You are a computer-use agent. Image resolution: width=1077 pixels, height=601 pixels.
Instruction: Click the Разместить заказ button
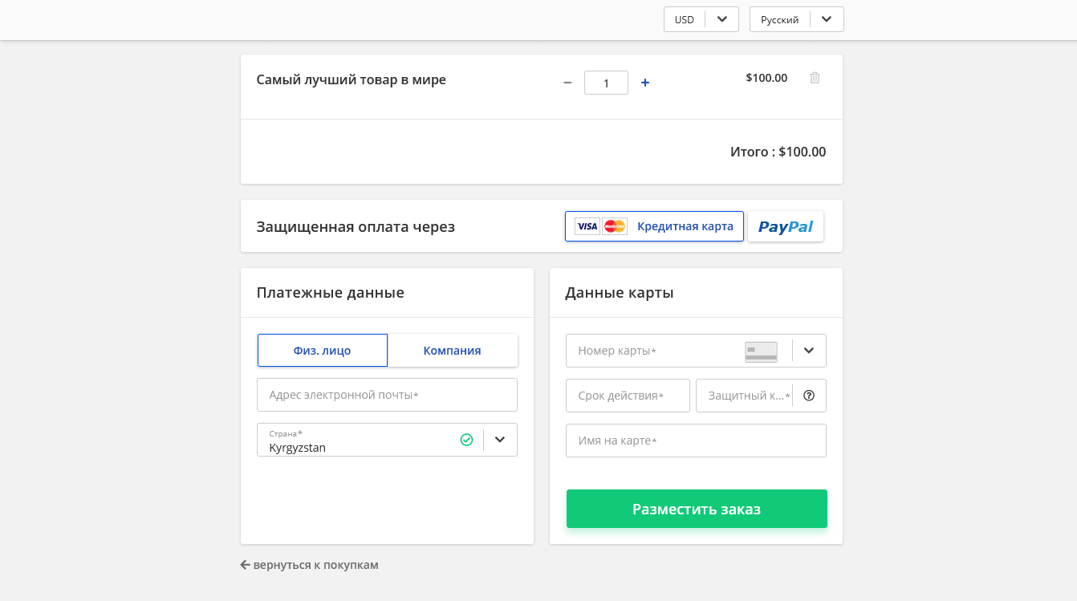point(697,509)
